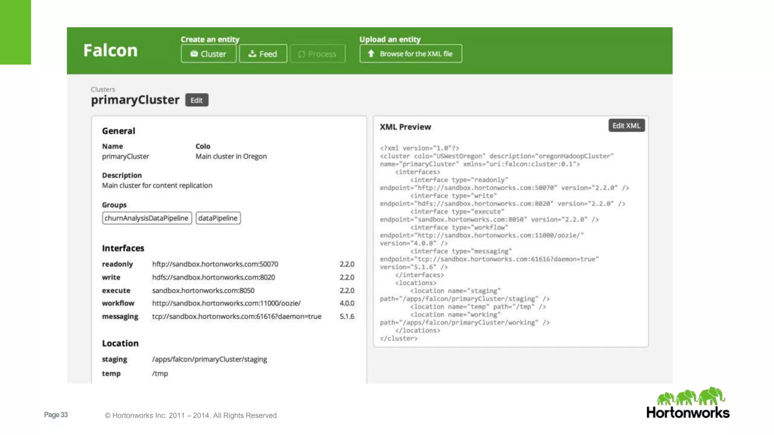This screenshot has height=435, width=774.
Task: Click the Name value primaryCluster
Action: pos(125,156)
